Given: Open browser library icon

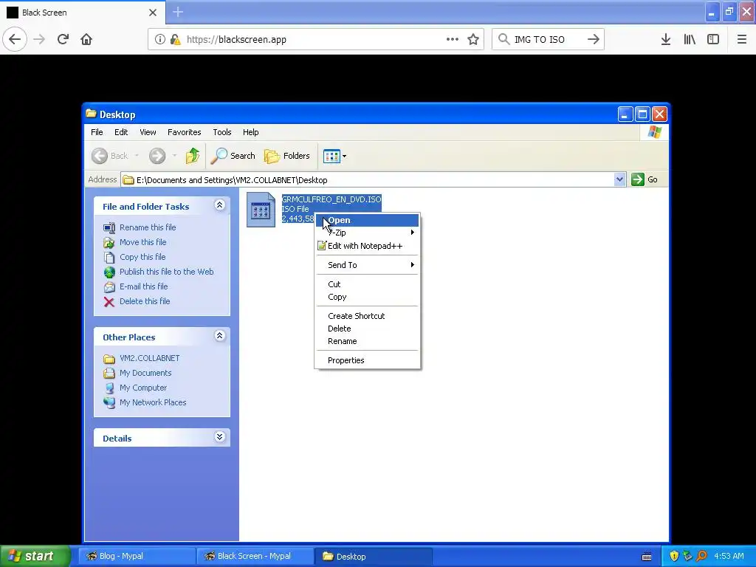Looking at the screenshot, I should point(690,40).
